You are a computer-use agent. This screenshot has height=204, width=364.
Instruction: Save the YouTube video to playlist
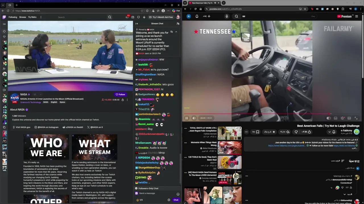point(256,132)
